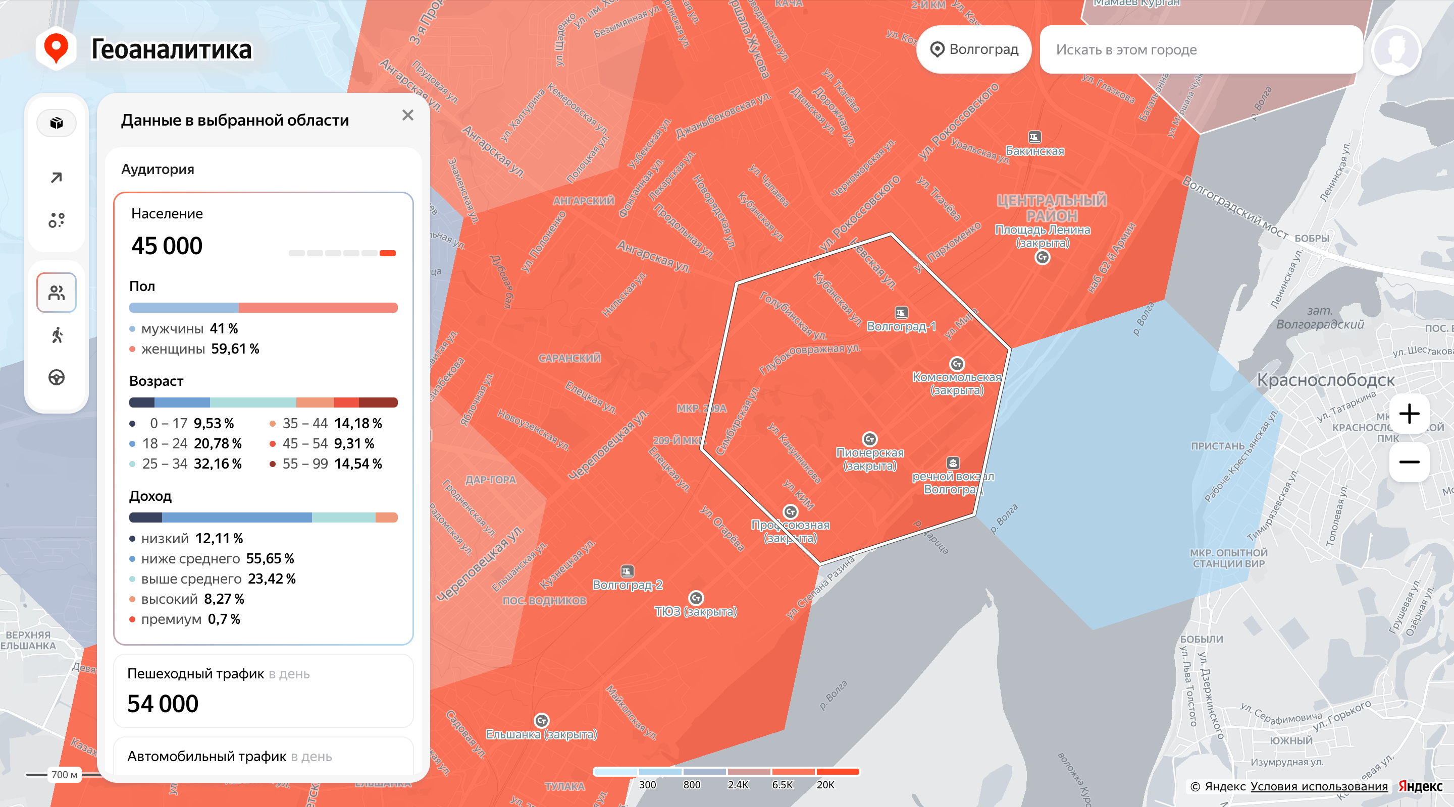Expand the Автомобильный трафик card

pos(263,756)
